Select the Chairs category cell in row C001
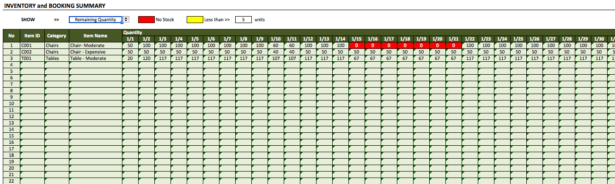 [x=57, y=46]
